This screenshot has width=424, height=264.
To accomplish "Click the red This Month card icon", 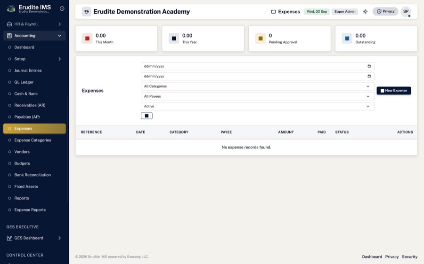I will 87,39.
